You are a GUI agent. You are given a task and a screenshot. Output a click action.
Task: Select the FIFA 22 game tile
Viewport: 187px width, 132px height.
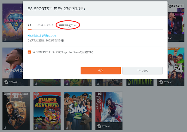tap(13, 67)
